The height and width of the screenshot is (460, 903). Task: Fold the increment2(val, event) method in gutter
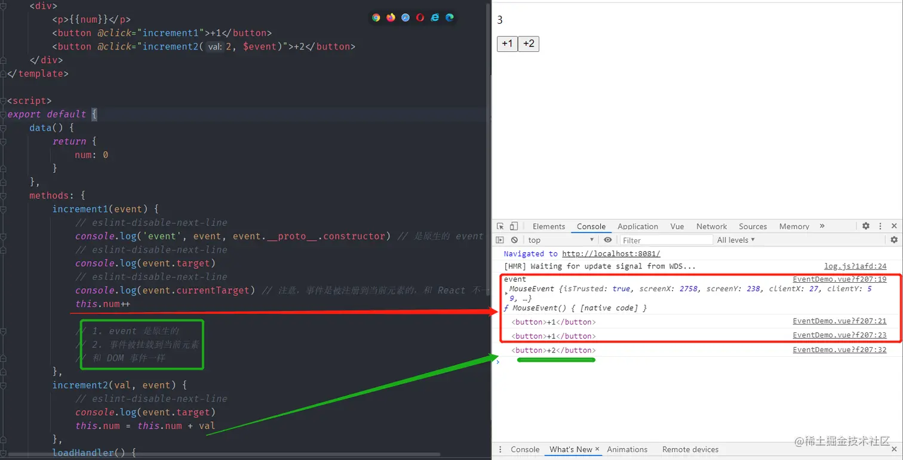tap(4, 385)
